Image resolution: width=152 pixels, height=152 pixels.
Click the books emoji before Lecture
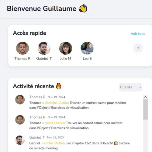116,143
